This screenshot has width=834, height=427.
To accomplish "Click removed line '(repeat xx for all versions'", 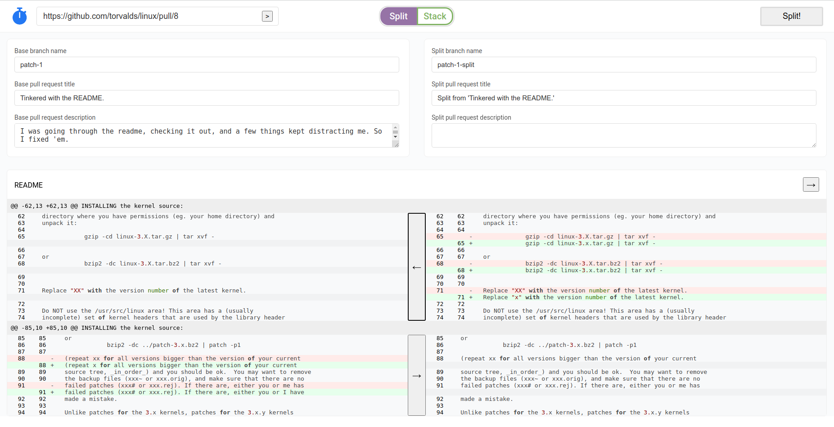I will 207,359.
